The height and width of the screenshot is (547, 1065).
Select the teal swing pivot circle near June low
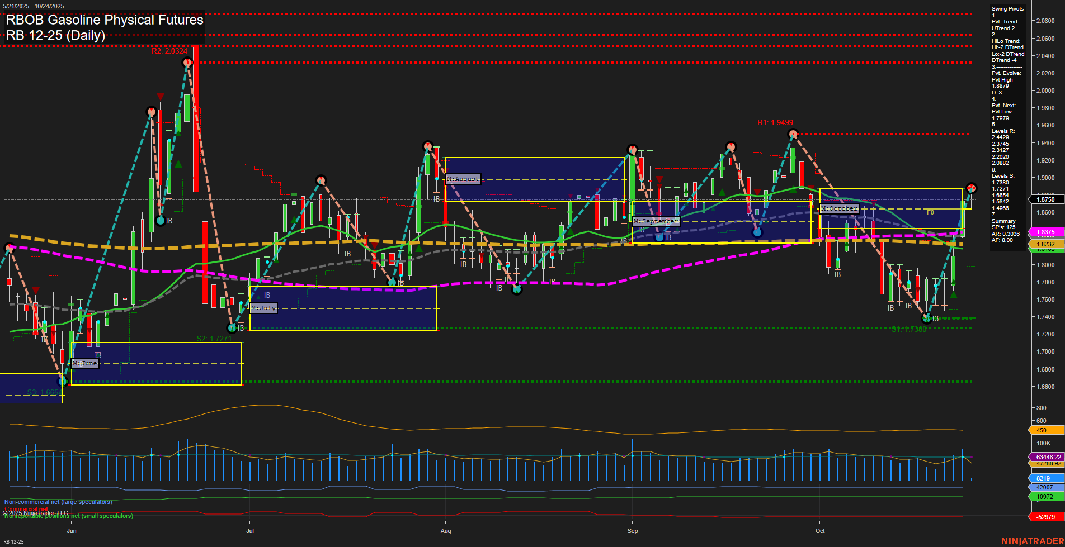(63, 382)
